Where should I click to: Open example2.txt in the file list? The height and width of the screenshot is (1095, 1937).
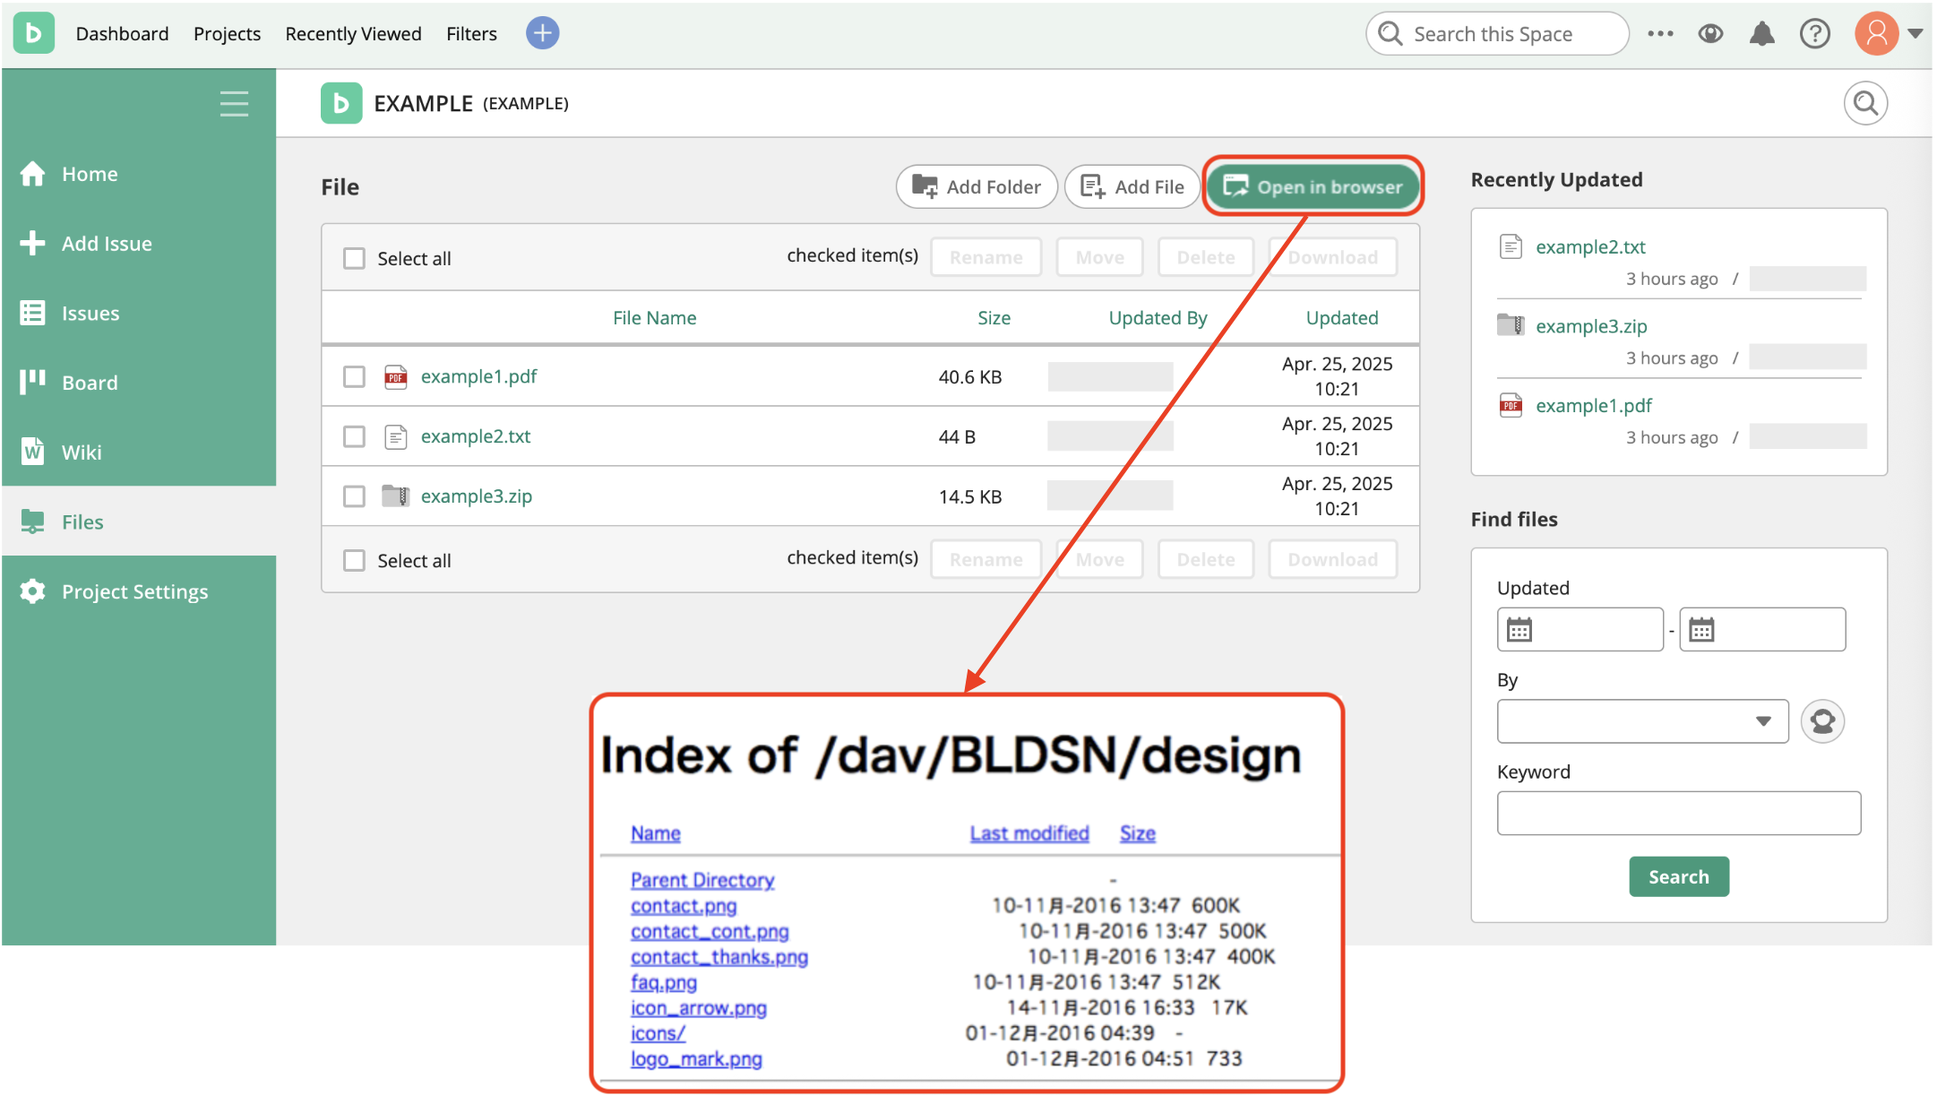pos(475,436)
